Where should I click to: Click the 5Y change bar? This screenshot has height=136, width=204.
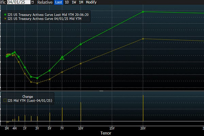click(x=50, y=117)
